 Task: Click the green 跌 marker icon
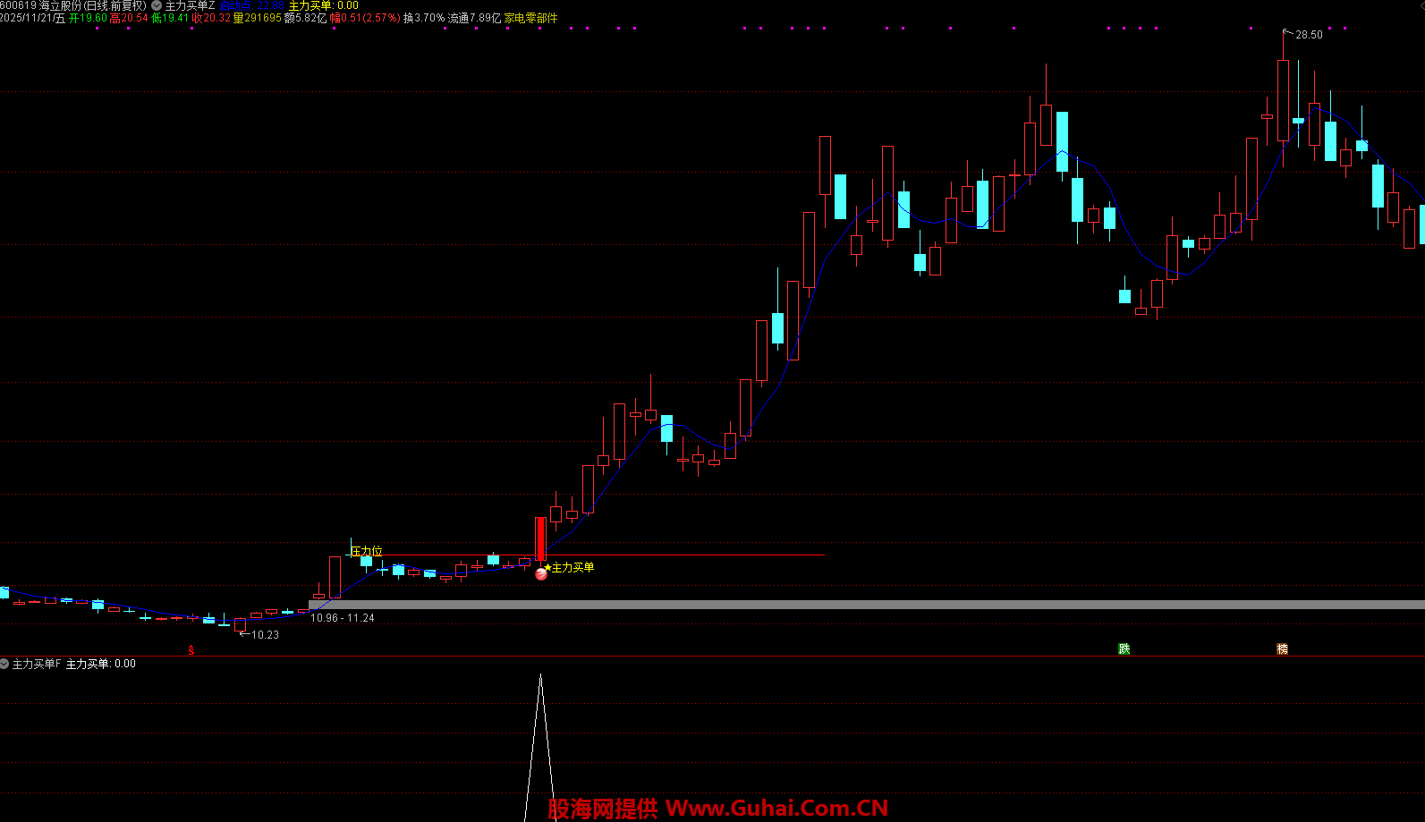1124,648
